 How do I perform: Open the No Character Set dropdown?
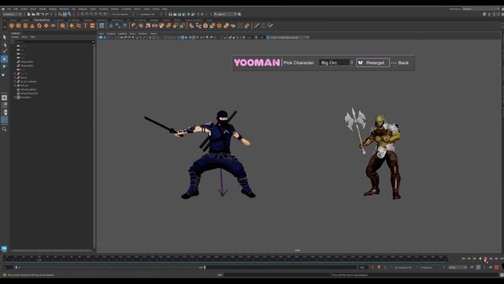click(402, 267)
